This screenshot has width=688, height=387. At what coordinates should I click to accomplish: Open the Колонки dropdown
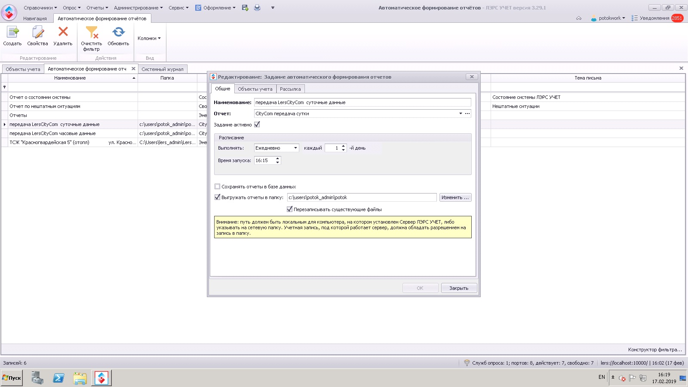tap(149, 38)
